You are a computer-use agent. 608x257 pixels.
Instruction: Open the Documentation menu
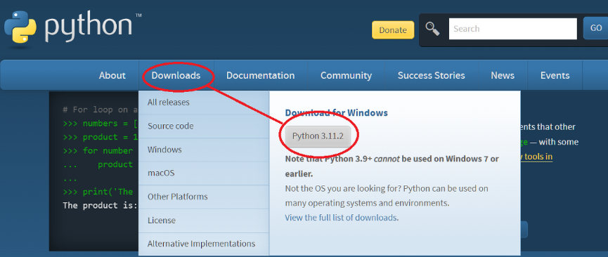(x=261, y=75)
